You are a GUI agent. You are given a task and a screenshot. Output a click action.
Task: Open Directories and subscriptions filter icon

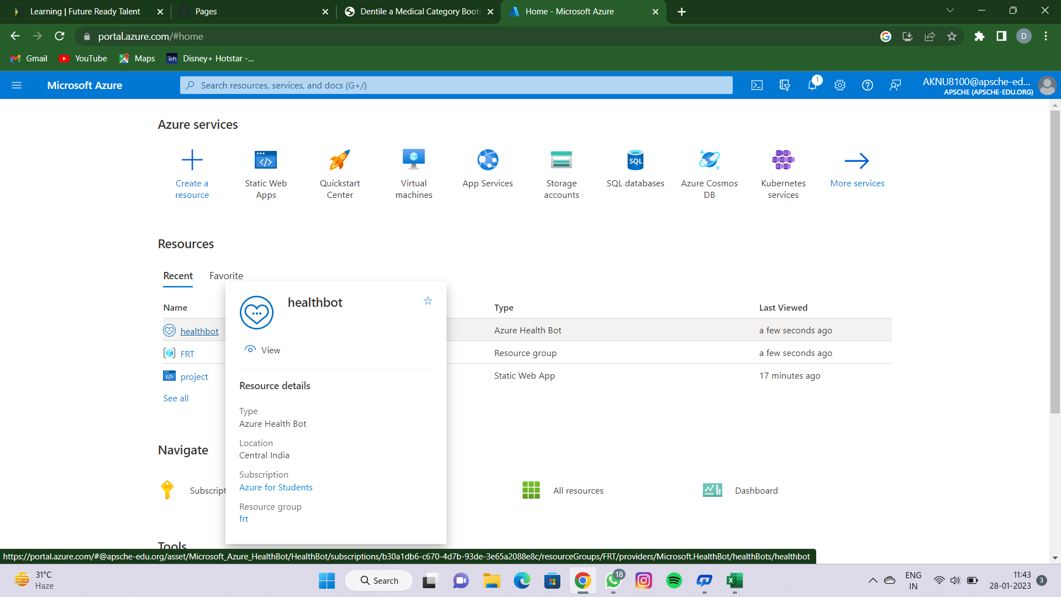(785, 85)
